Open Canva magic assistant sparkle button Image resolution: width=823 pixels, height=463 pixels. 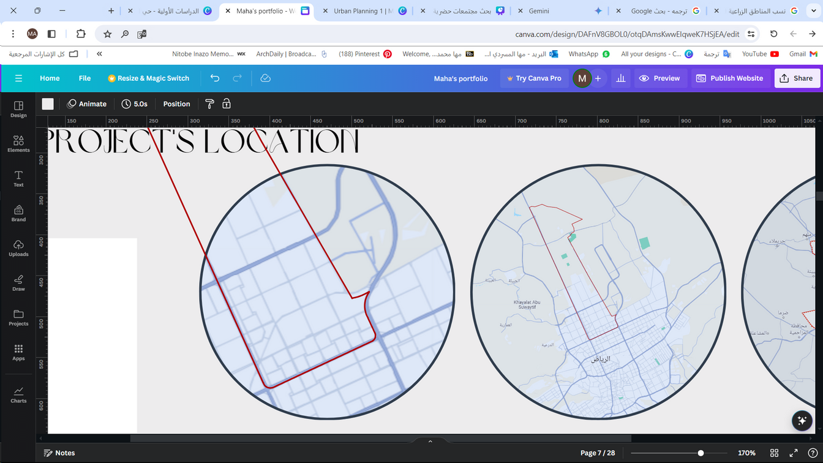point(802,421)
